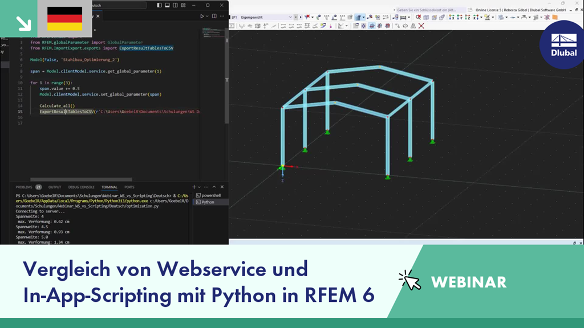Click the cube box icon in RFEM second toolbar
This screenshot has width=584, height=328.
point(258,26)
